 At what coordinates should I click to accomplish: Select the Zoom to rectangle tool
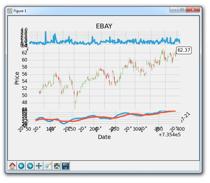point(48,166)
